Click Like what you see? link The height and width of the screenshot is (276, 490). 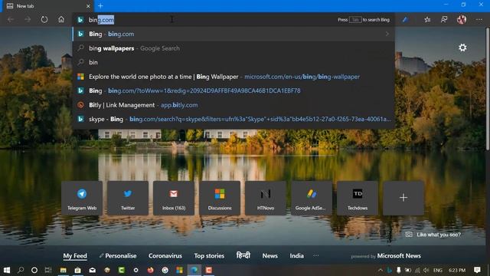pyautogui.click(x=433, y=235)
